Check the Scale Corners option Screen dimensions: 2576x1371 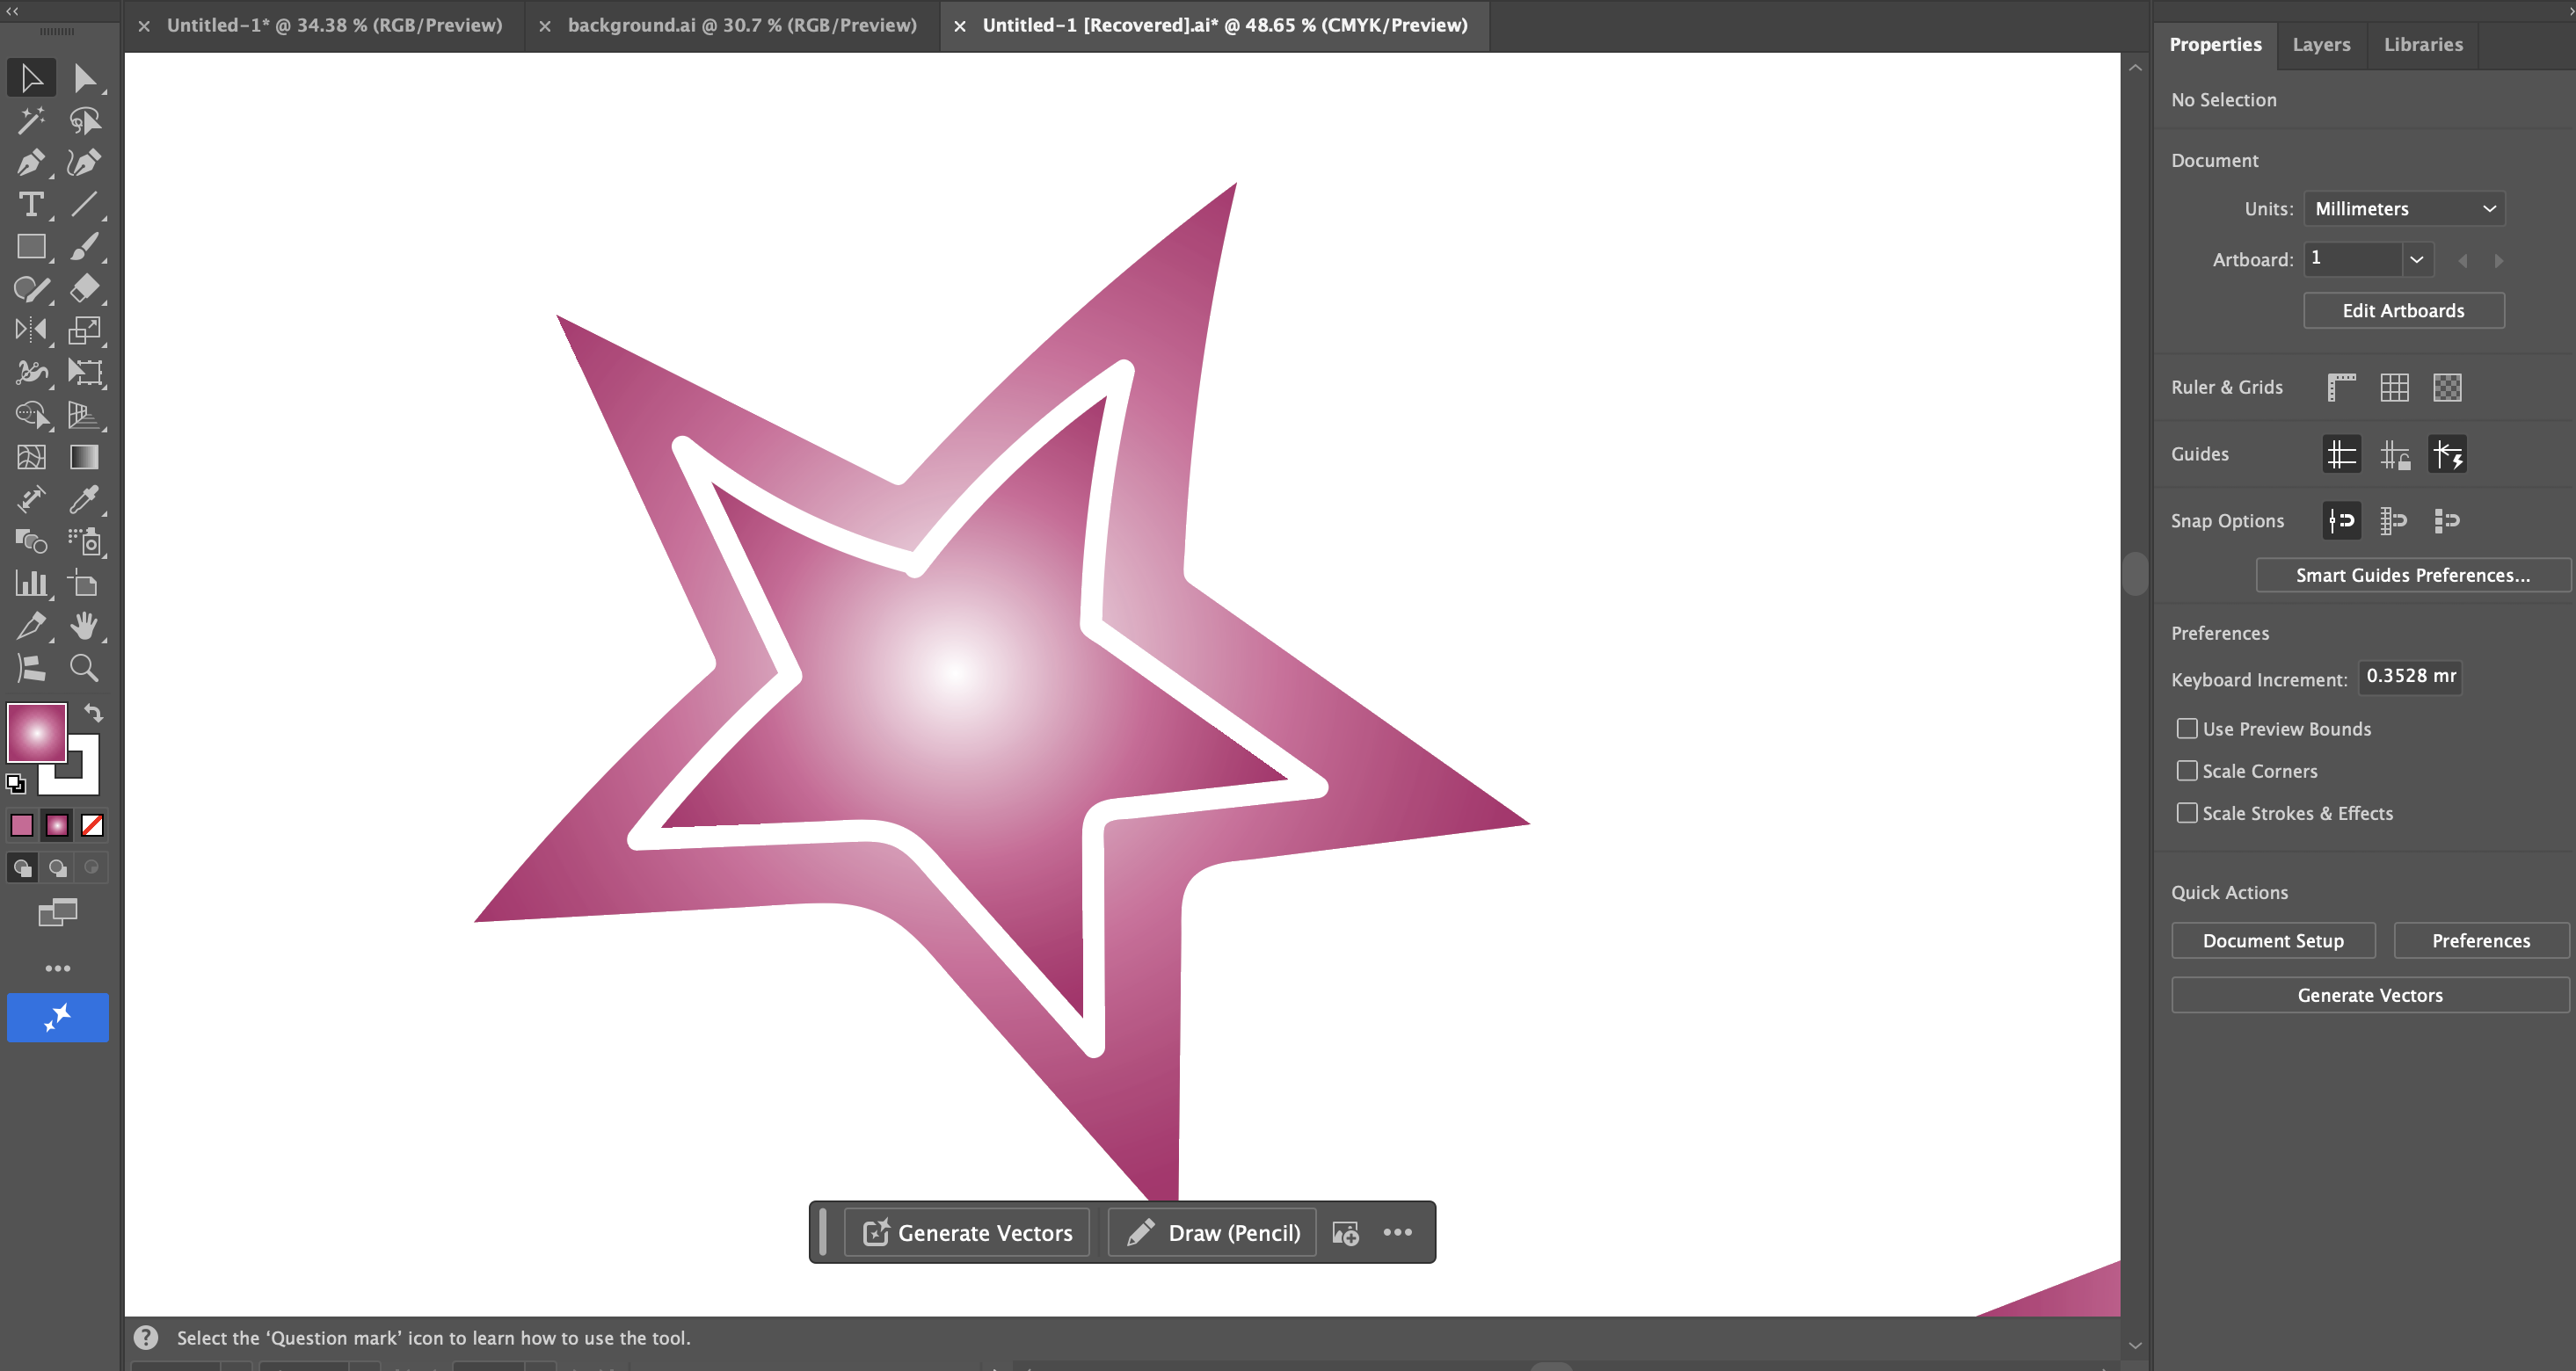click(2187, 771)
